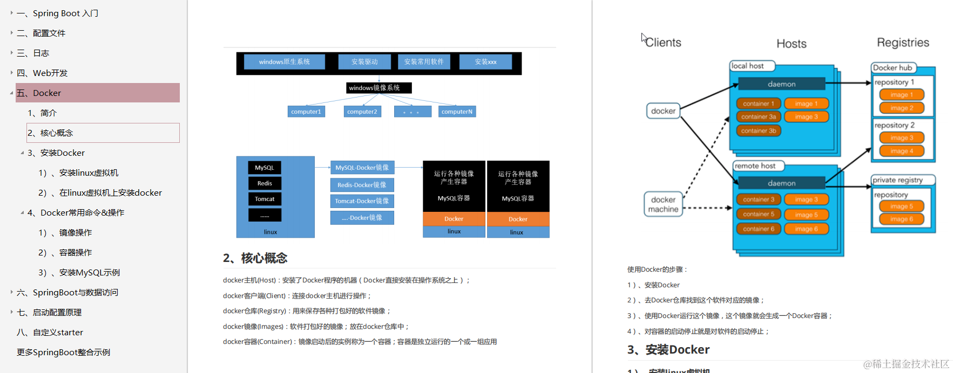Image resolution: width=953 pixels, height=373 pixels.
Task: Open the 三、日志 bookmark
Action: 33,53
